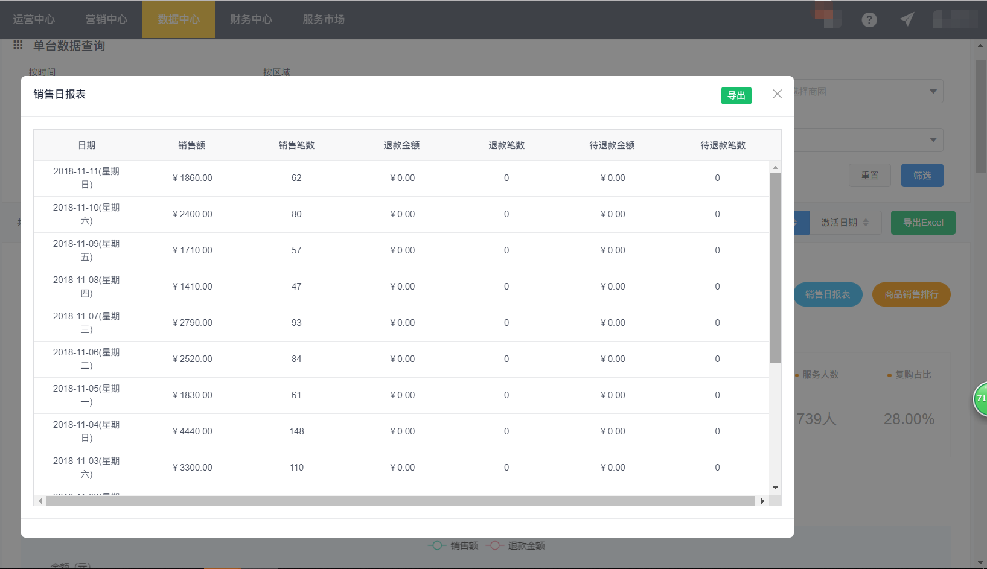Click the green 导出 button
The height and width of the screenshot is (569, 987).
pyautogui.click(x=736, y=95)
